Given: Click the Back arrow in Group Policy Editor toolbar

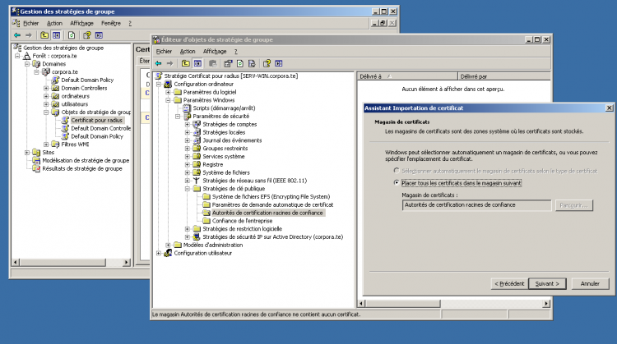Looking at the screenshot, I should pyautogui.click(x=158, y=63).
